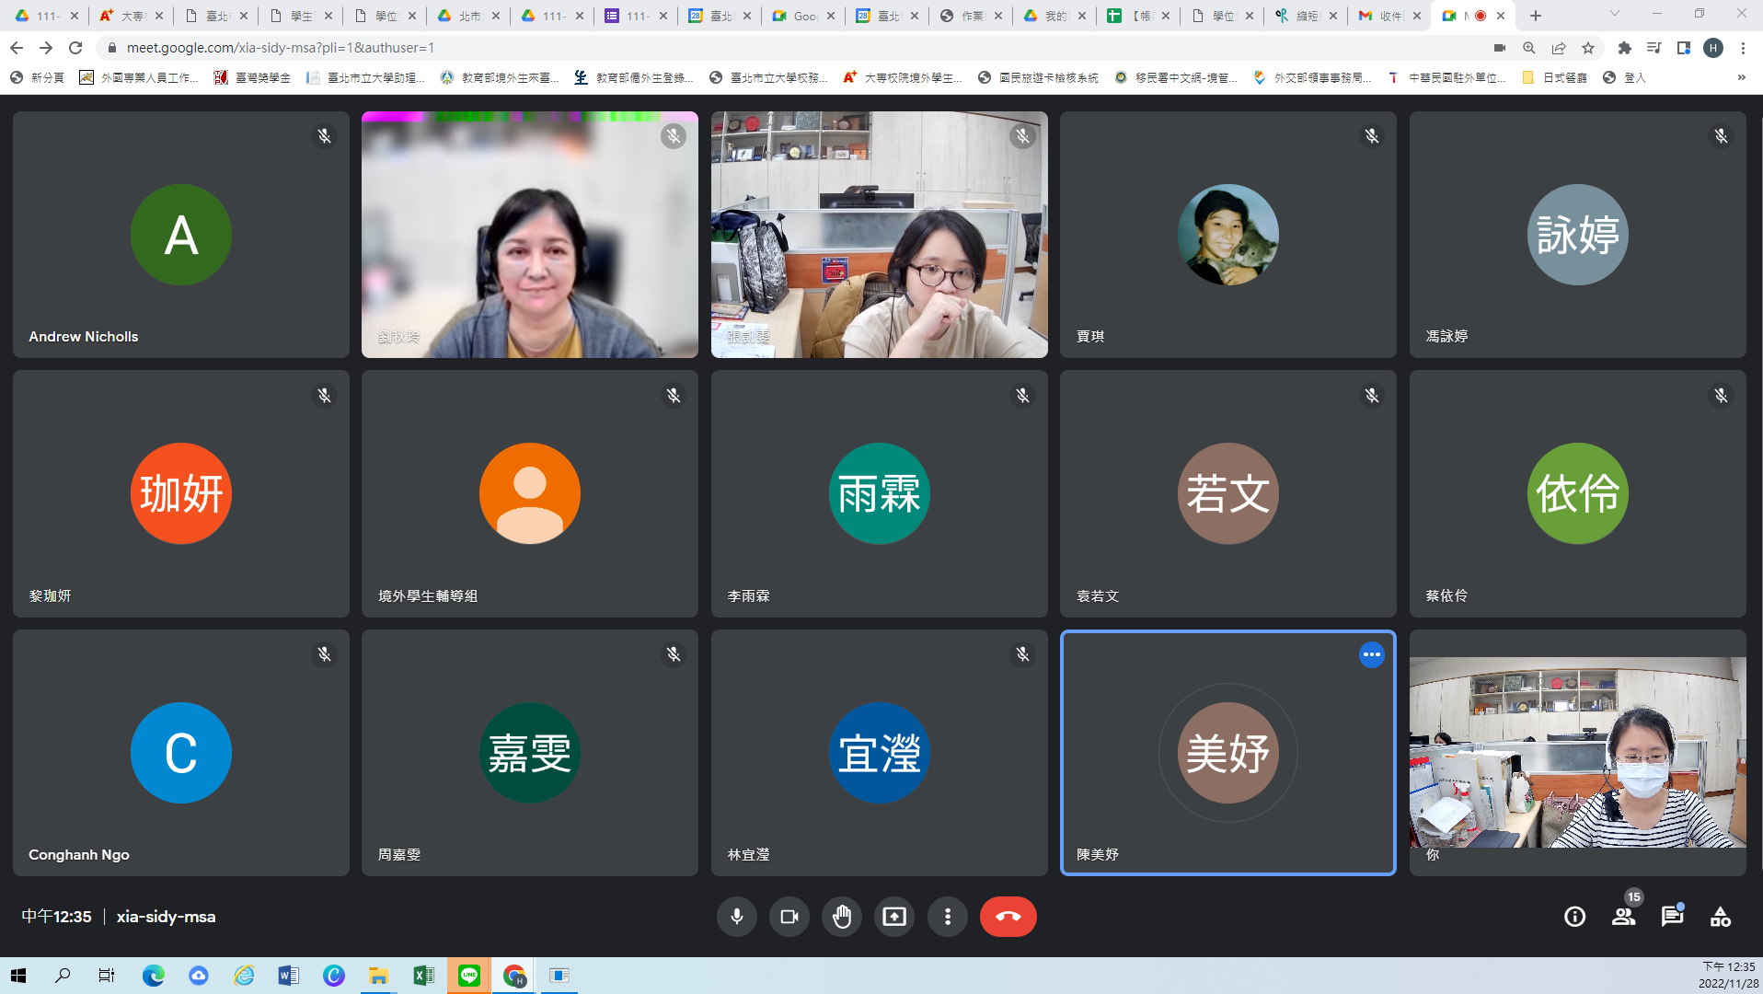Open Word from the taskbar

(288, 976)
